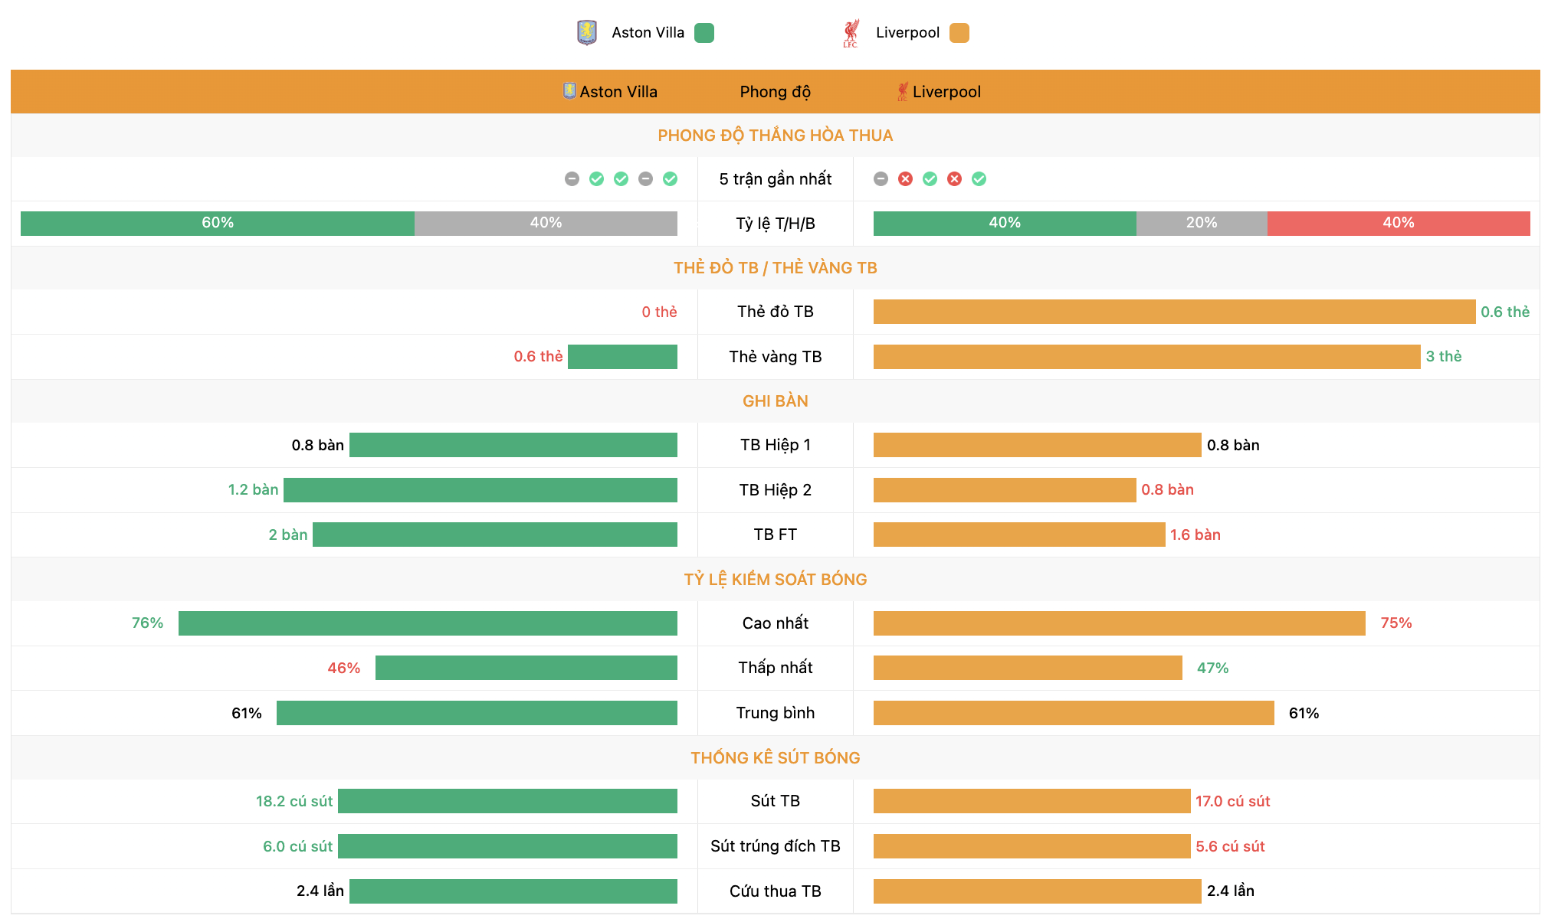Click Aston Villa's first form icon (draw)
This screenshot has height=922, width=1548.
[572, 179]
